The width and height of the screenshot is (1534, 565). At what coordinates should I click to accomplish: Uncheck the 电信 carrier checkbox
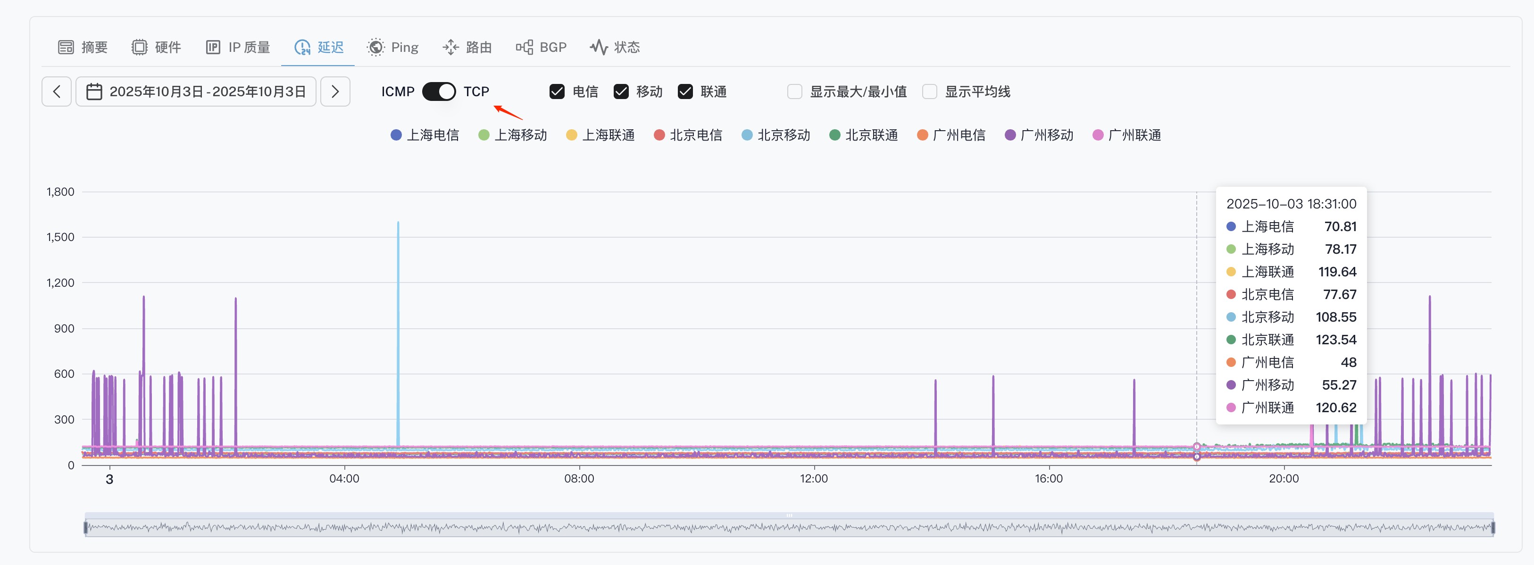557,91
